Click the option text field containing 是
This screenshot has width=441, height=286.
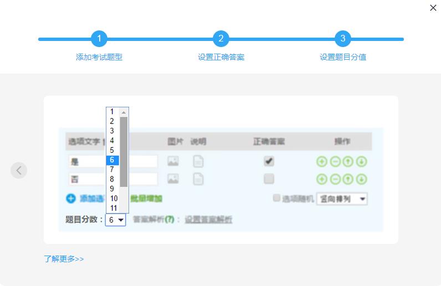pyautogui.click(x=113, y=162)
